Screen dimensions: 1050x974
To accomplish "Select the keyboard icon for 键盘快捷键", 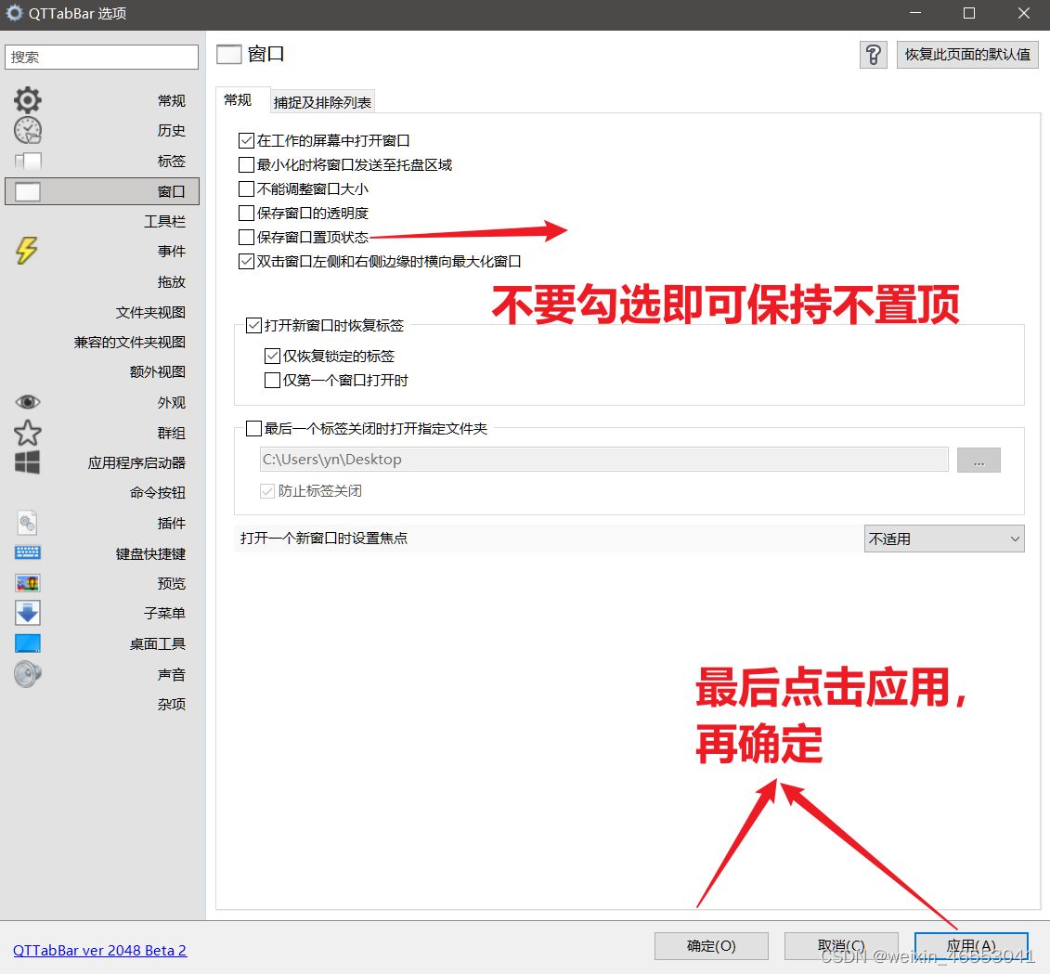I will [27, 552].
